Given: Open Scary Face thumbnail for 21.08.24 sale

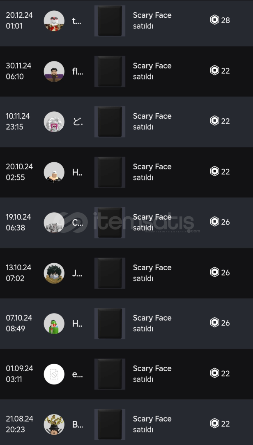Looking at the screenshot, I should tap(110, 424).
